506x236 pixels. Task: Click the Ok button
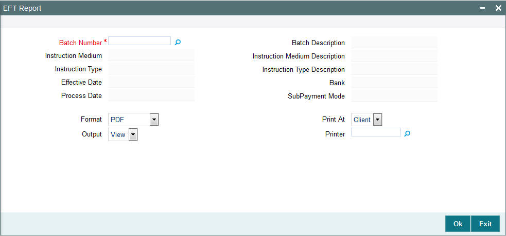click(x=458, y=224)
